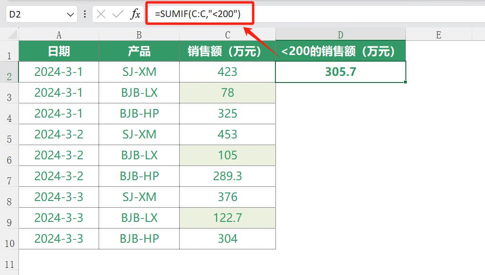Select column B header
485x275 pixels.
pyautogui.click(x=139, y=35)
